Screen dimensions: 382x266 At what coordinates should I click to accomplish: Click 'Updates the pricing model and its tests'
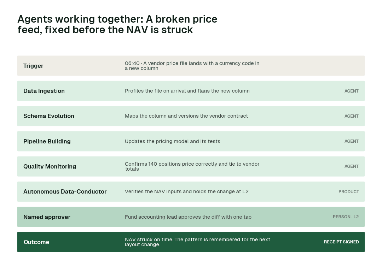click(x=173, y=141)
